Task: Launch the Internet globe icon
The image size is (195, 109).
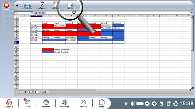Action: click(x=46, y=103)
